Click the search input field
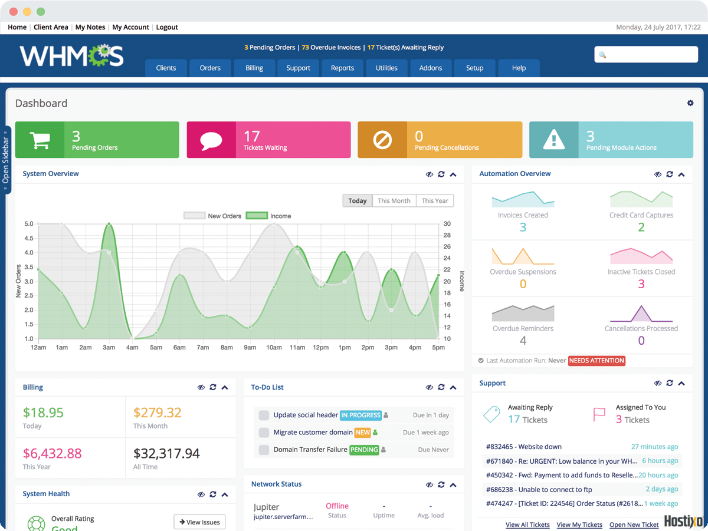The height and width of the screenshot is (531, 708). pyautogui.click(x=646, y=55)
